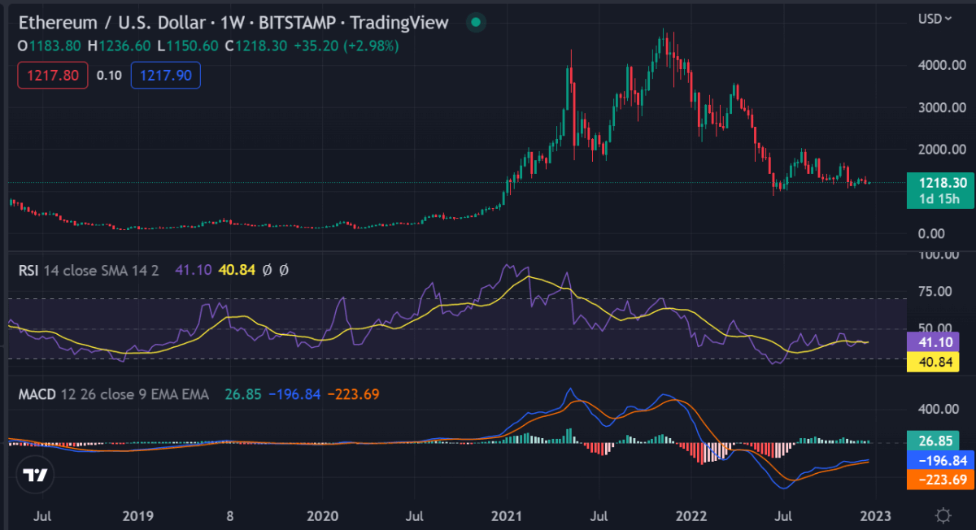This screenshot has height=530, width=976.
Task: Click the RSI indicator legend label
Action: [x=28, y=270]
